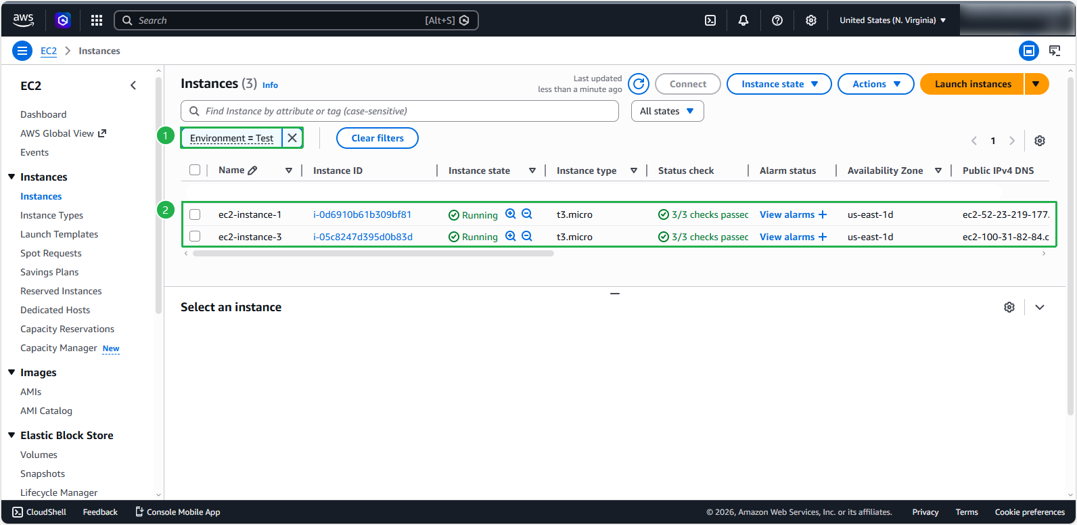Viewport: 1077px width, 525px height.
Task: Open CloudShell in the footer bar
Action: click(39, 512)
